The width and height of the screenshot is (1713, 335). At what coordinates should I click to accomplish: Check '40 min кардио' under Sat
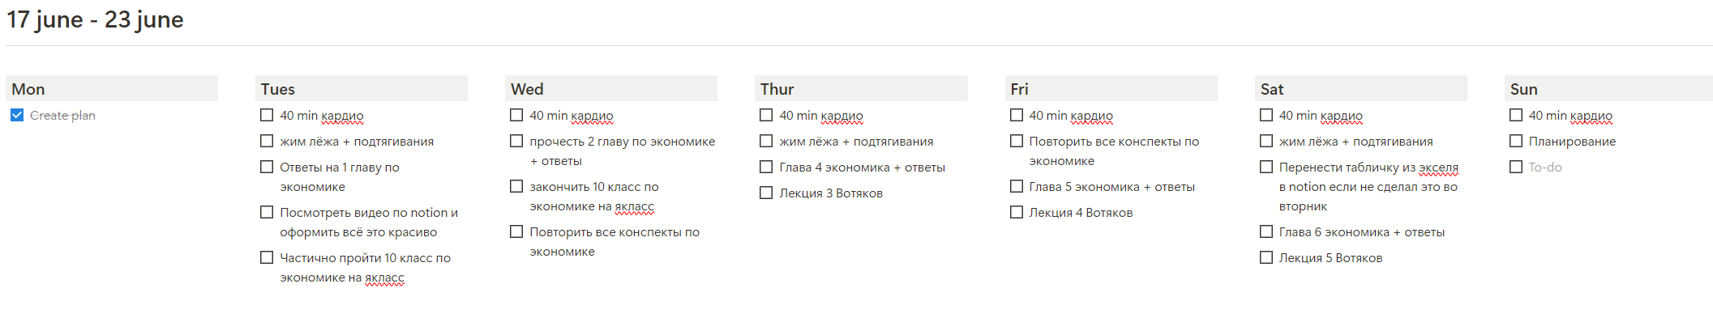coord(1266,115)
